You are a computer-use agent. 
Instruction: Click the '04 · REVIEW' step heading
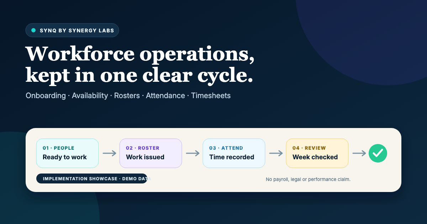pos(309,148)
